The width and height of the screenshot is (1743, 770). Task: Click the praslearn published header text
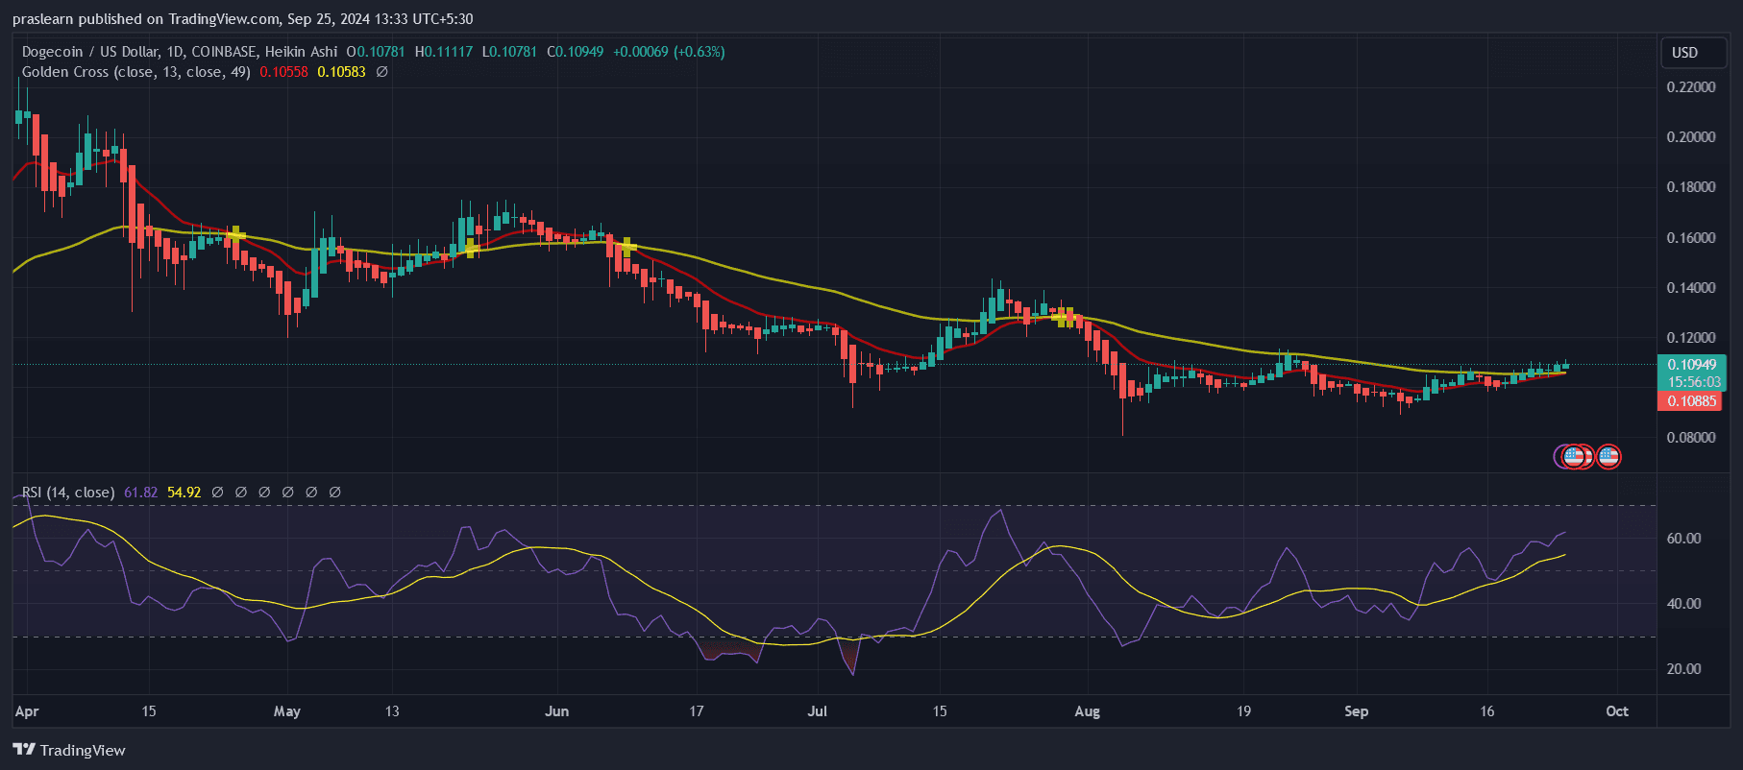(x=243, y=19)
